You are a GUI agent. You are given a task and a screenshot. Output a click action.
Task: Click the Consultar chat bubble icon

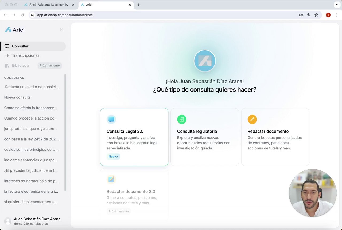pos(7,46)
